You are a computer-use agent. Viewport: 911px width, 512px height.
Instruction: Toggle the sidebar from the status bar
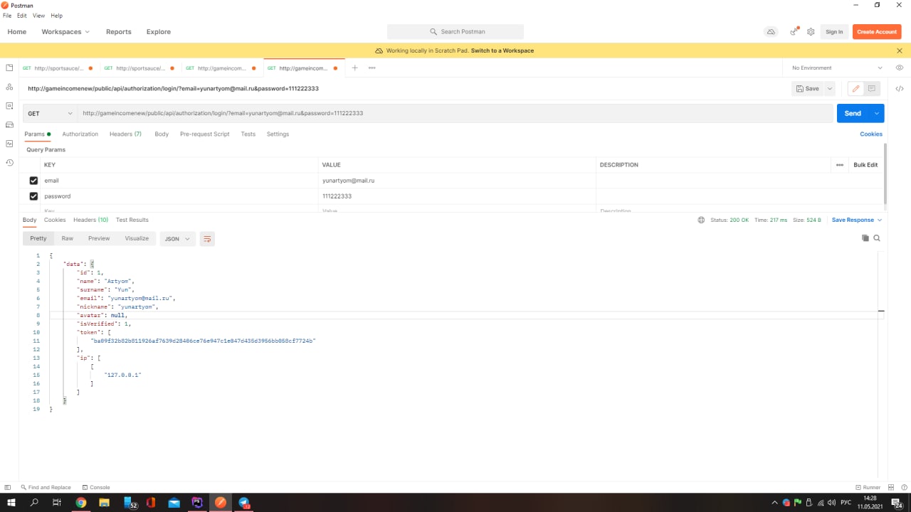(x=8, y=487)
